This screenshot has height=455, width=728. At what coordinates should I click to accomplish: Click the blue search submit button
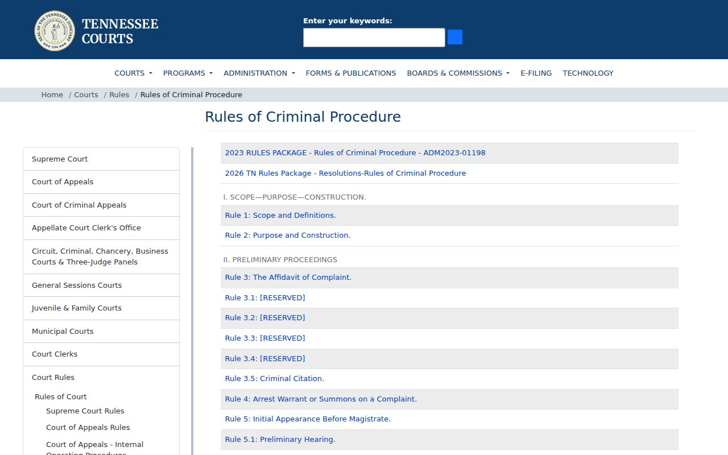[x=455, y=38]
